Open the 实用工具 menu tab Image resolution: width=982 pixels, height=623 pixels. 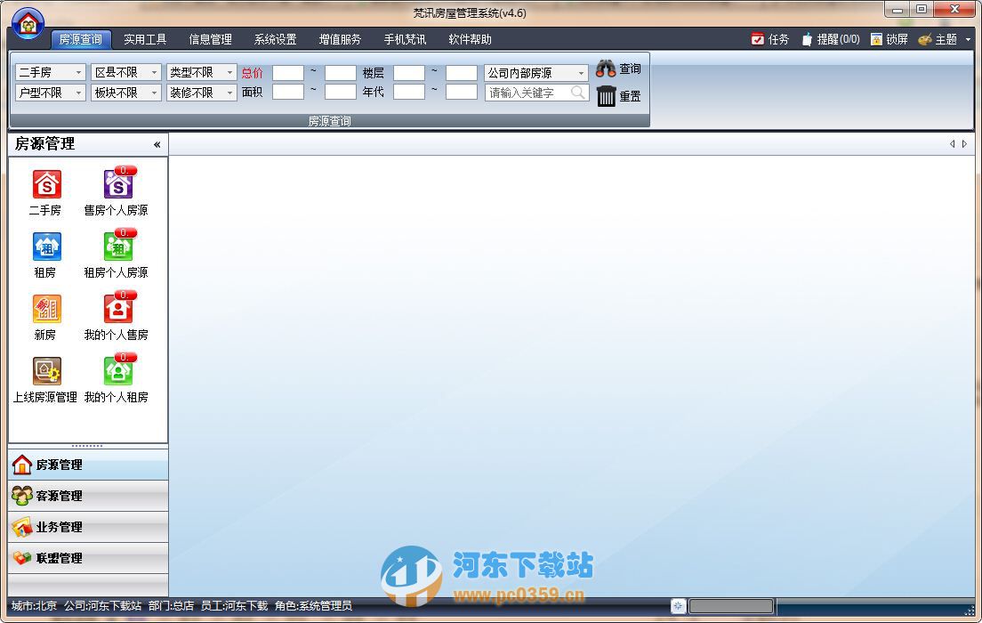(145, 39)
